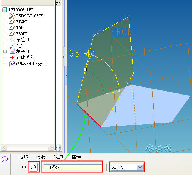Click the DEFAULT_CSYS coordinate system icon

click(x=12, y=16)
